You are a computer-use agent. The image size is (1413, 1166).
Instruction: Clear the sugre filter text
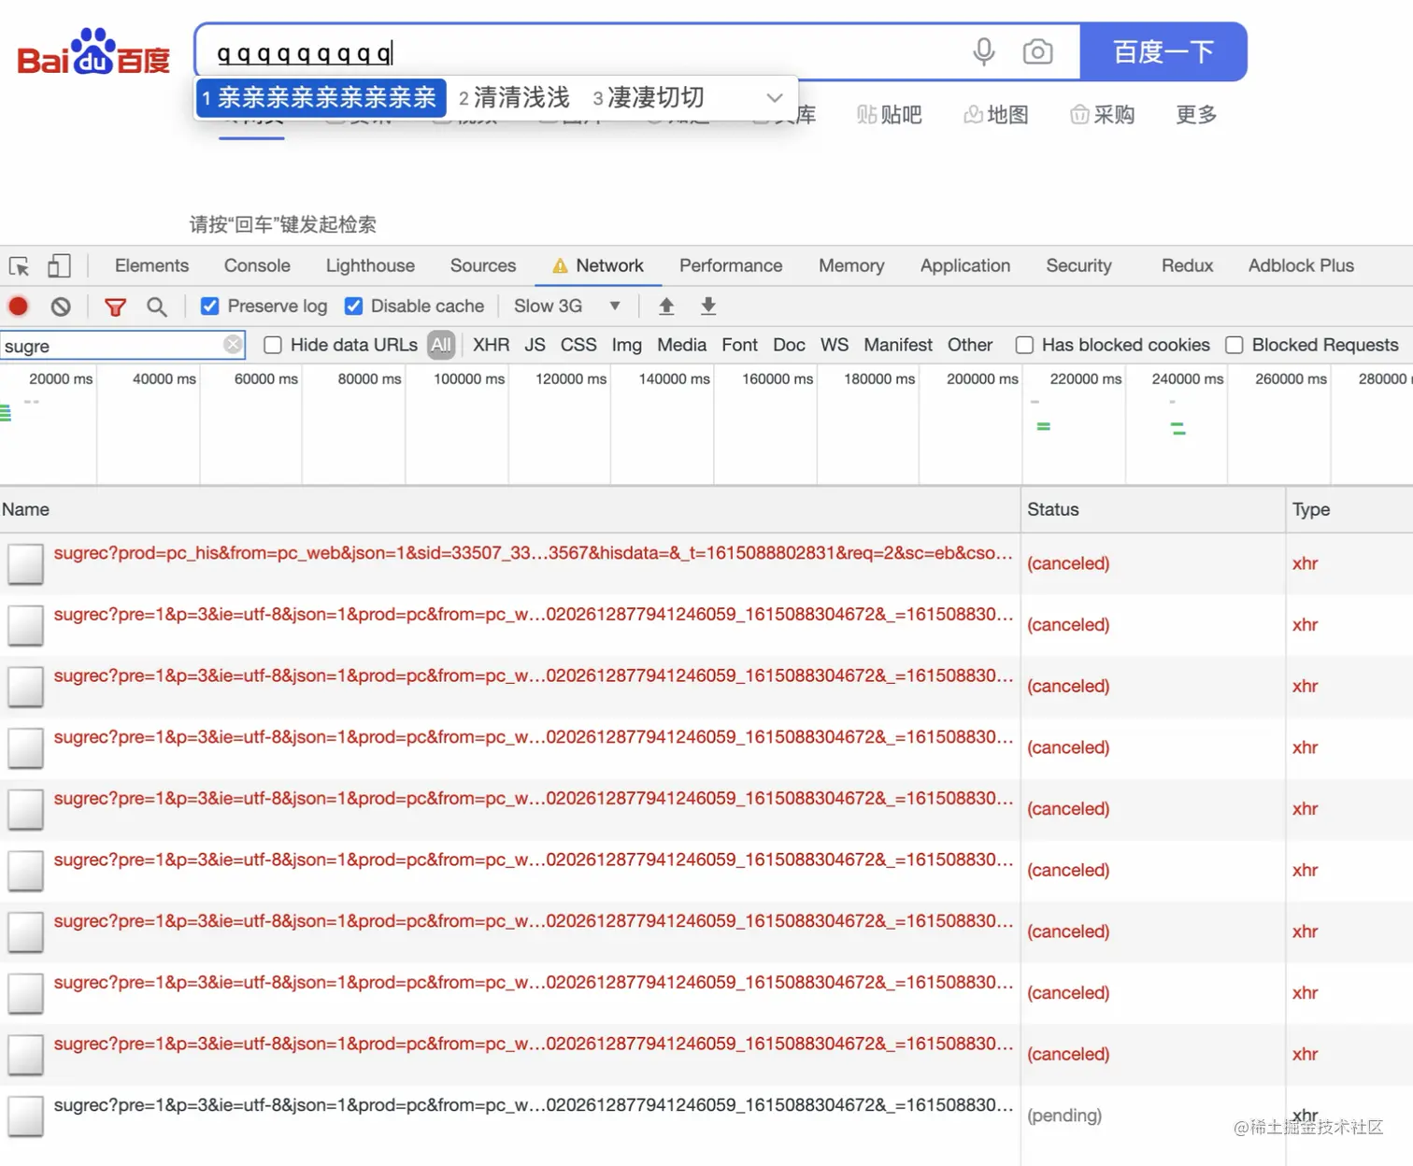(233, 345)
